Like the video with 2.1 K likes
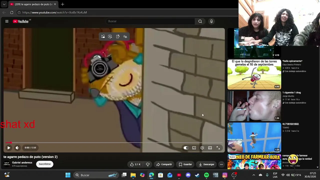 135,164
